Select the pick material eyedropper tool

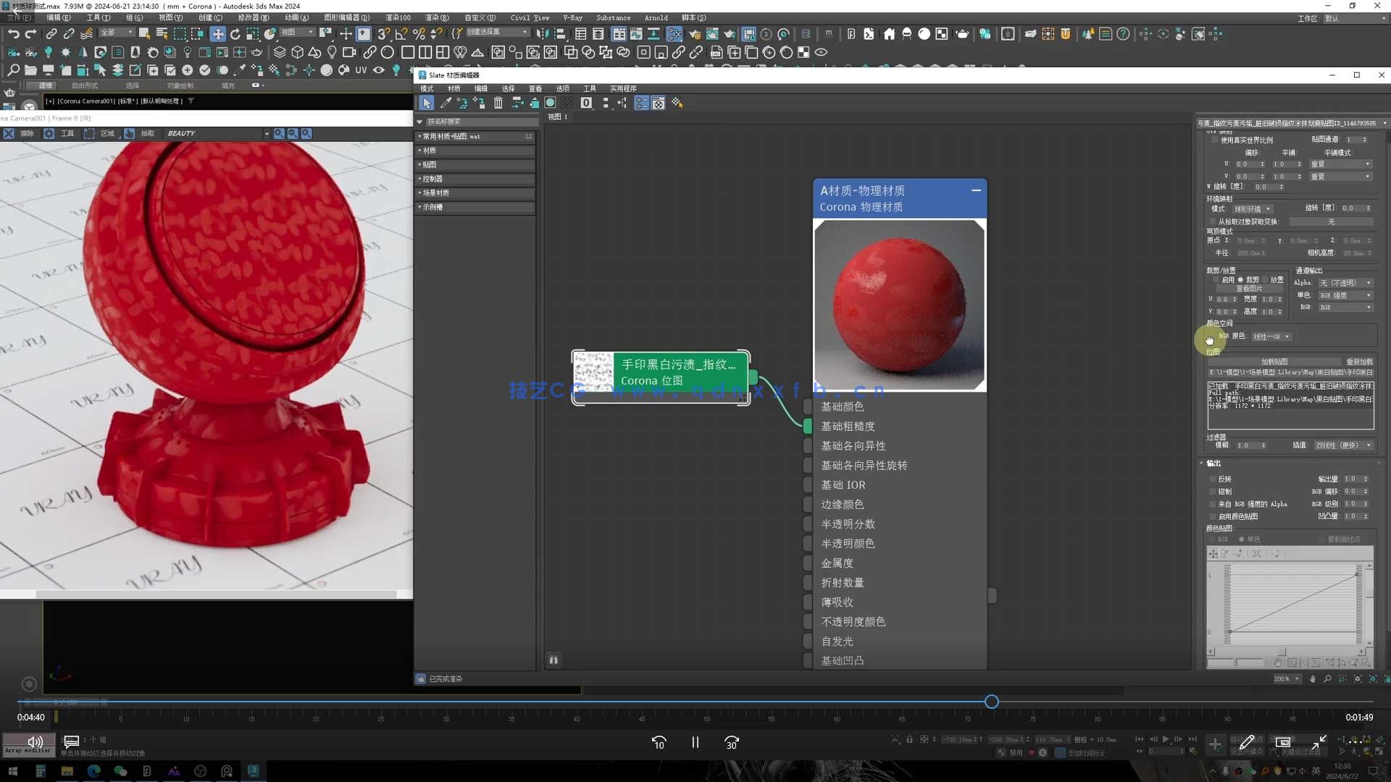click(x=446, y=104)
